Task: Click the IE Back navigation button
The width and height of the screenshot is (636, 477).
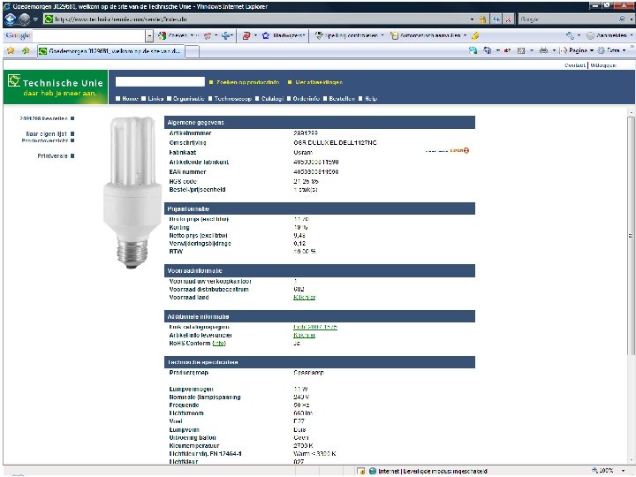Action: click(10, 19)
